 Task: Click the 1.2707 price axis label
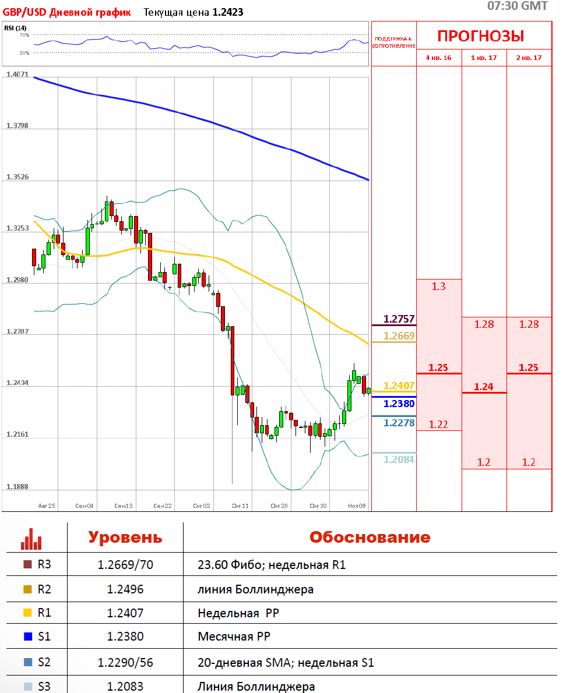click(x=17, y=331)
